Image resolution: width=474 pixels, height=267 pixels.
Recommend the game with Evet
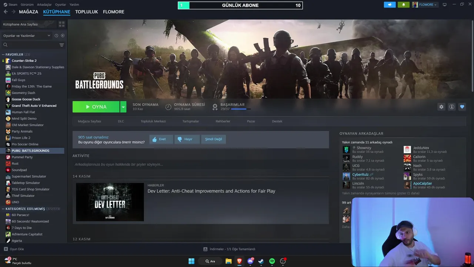161,139
